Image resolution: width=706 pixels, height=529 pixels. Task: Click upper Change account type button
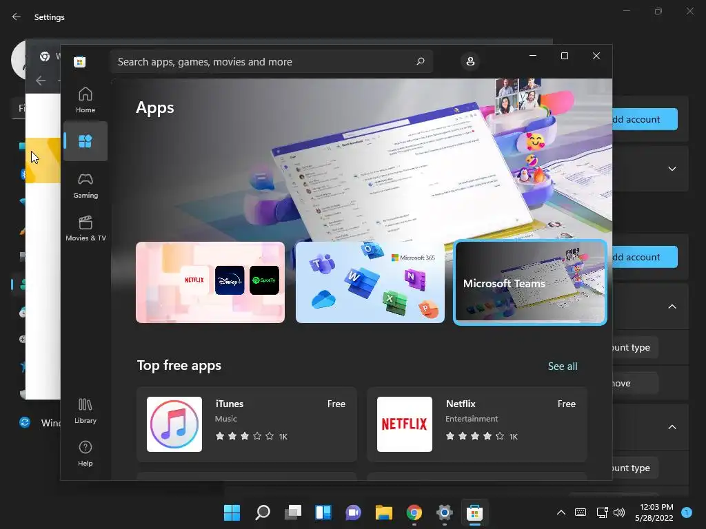[x=635, y=347]
